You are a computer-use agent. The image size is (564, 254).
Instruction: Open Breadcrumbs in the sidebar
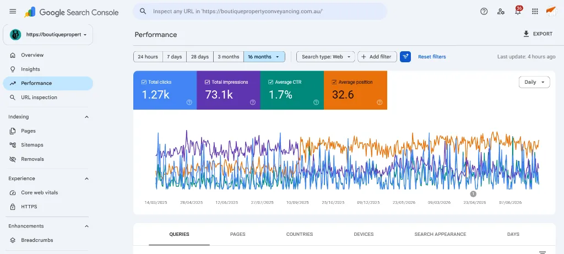(48, 240)
